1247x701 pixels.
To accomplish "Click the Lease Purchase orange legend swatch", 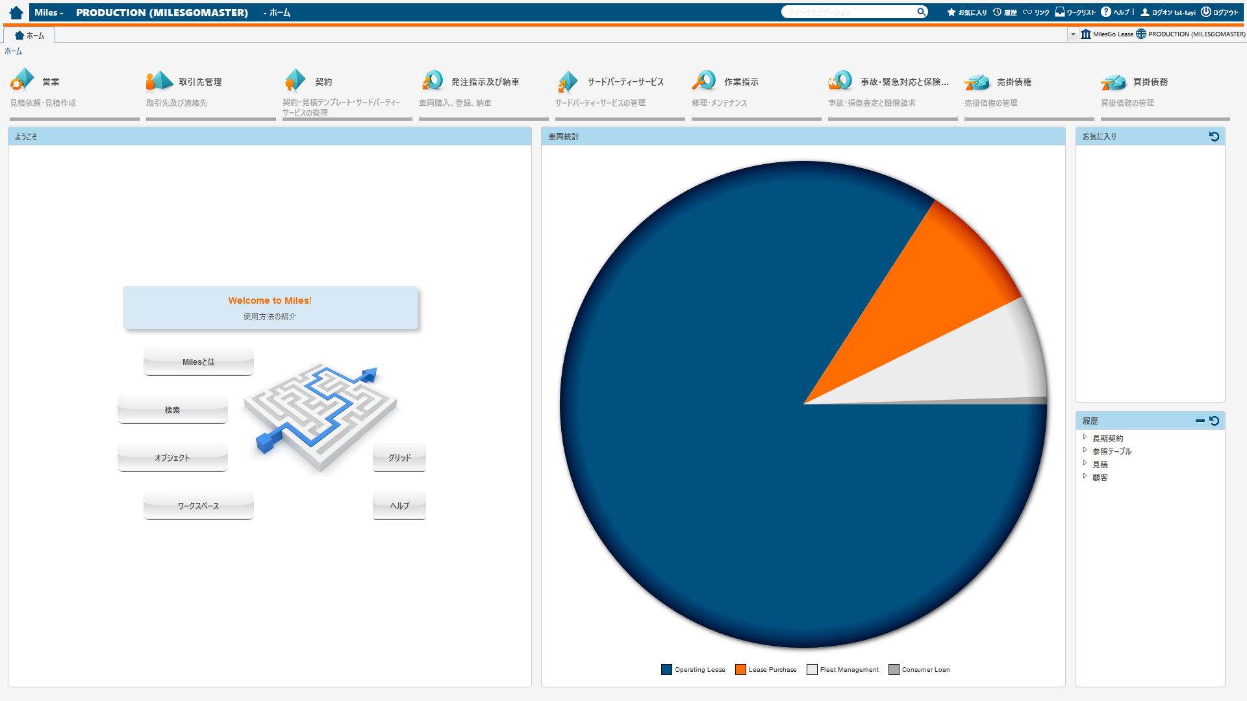I will 740,669.
